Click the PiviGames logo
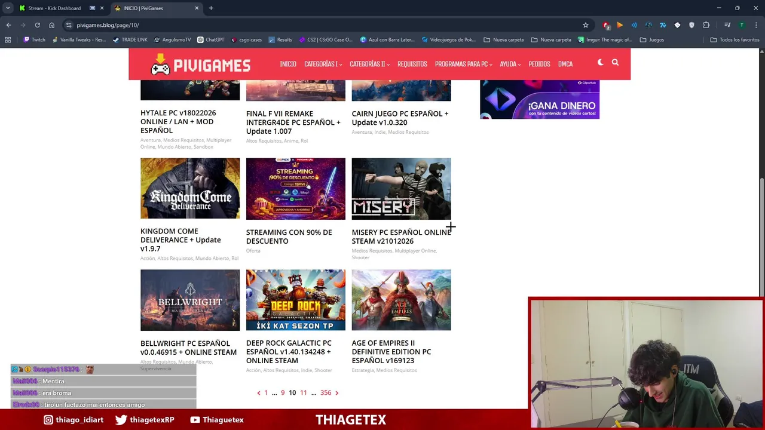 [200, 64]
